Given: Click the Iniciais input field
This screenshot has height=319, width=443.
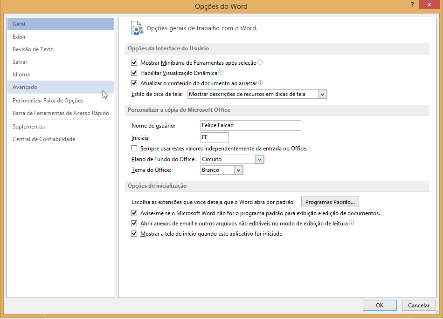Looking at the screenshot, I should (x=215, y=138).
